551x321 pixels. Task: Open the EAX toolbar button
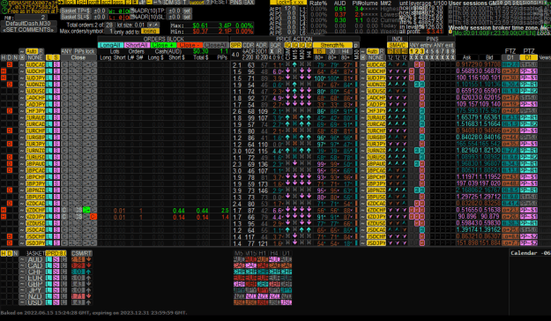tap(249, 2)
